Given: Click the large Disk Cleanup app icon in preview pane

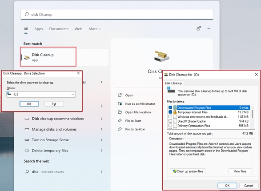Looking at the screenshot, I should [x=161, y=56].
